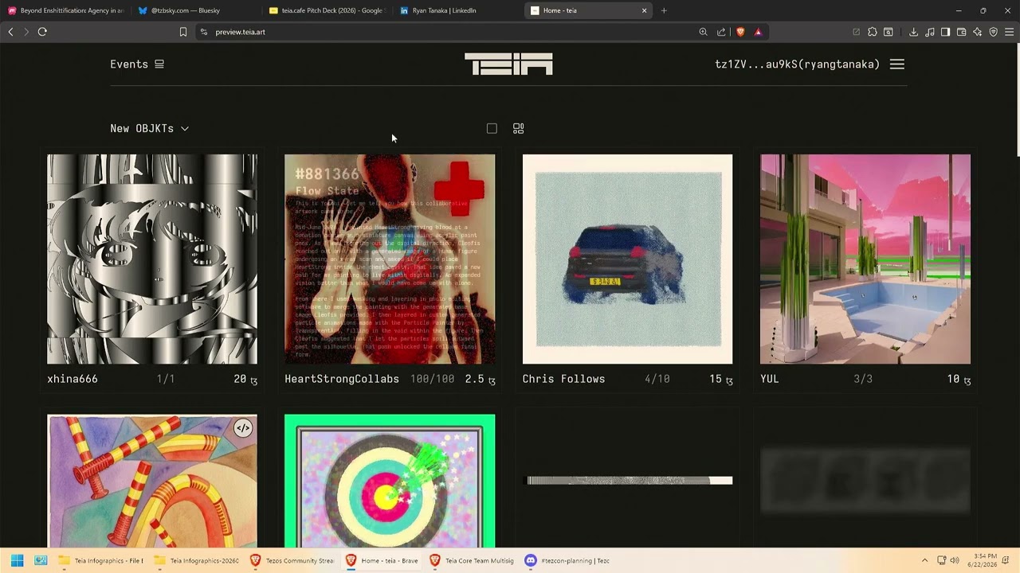
Task: Click the interactive code badge on pipes artwork
Action: coord(243,428)
